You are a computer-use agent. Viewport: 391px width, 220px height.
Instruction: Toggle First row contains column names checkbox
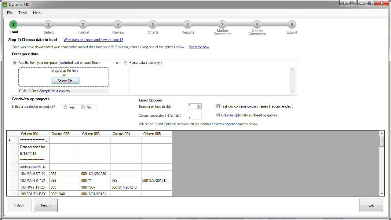click(x=217, y=106)
